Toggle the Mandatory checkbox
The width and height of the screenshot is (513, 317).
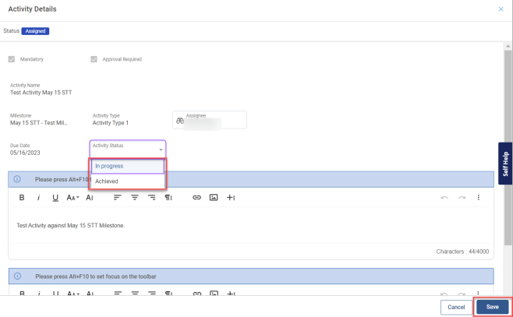(12, 59)
